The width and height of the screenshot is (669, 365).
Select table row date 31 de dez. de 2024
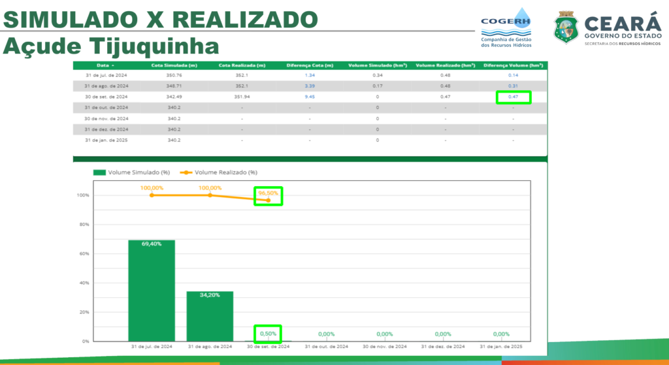(106, 129)
